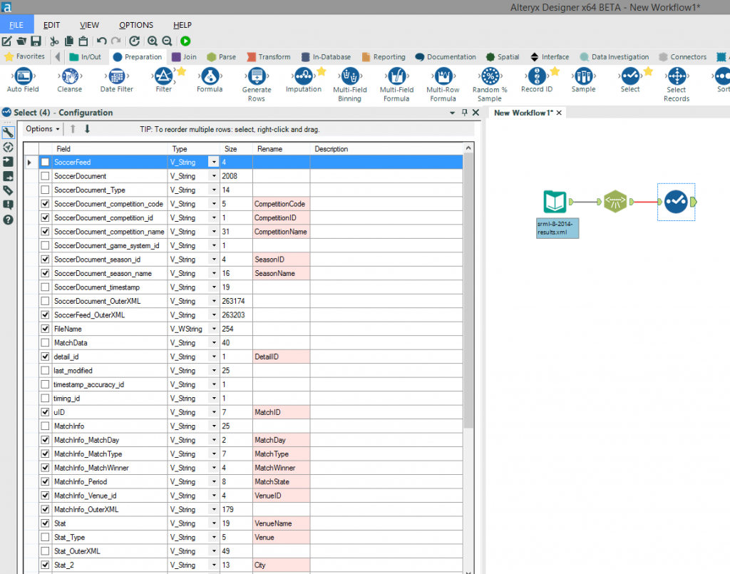Zoom in on the canvas
The height and width of the screenshot is (574, 730).
153,41
